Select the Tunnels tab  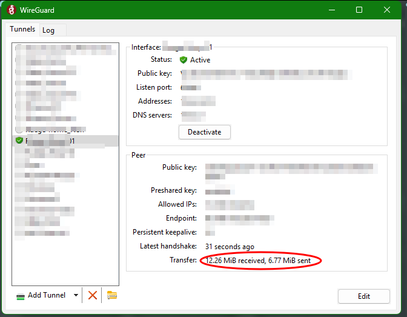click(x=22, y=29)
